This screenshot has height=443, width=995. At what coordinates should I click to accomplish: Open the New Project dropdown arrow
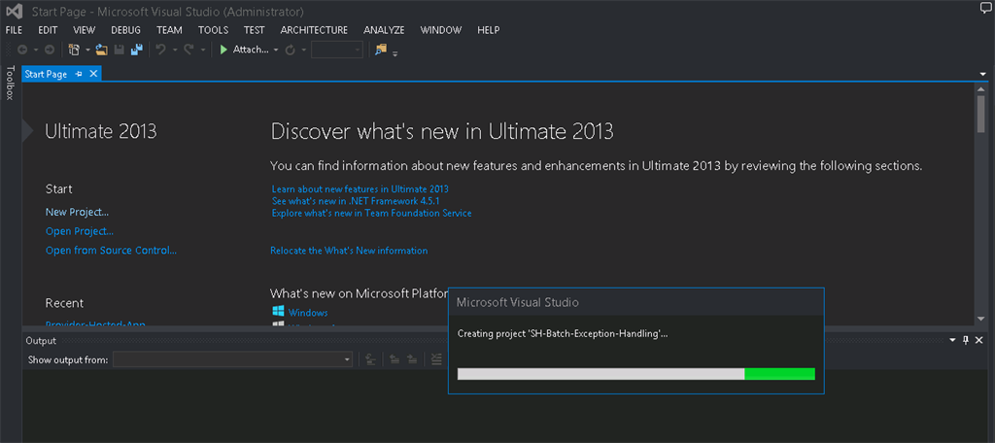point(86,51)
